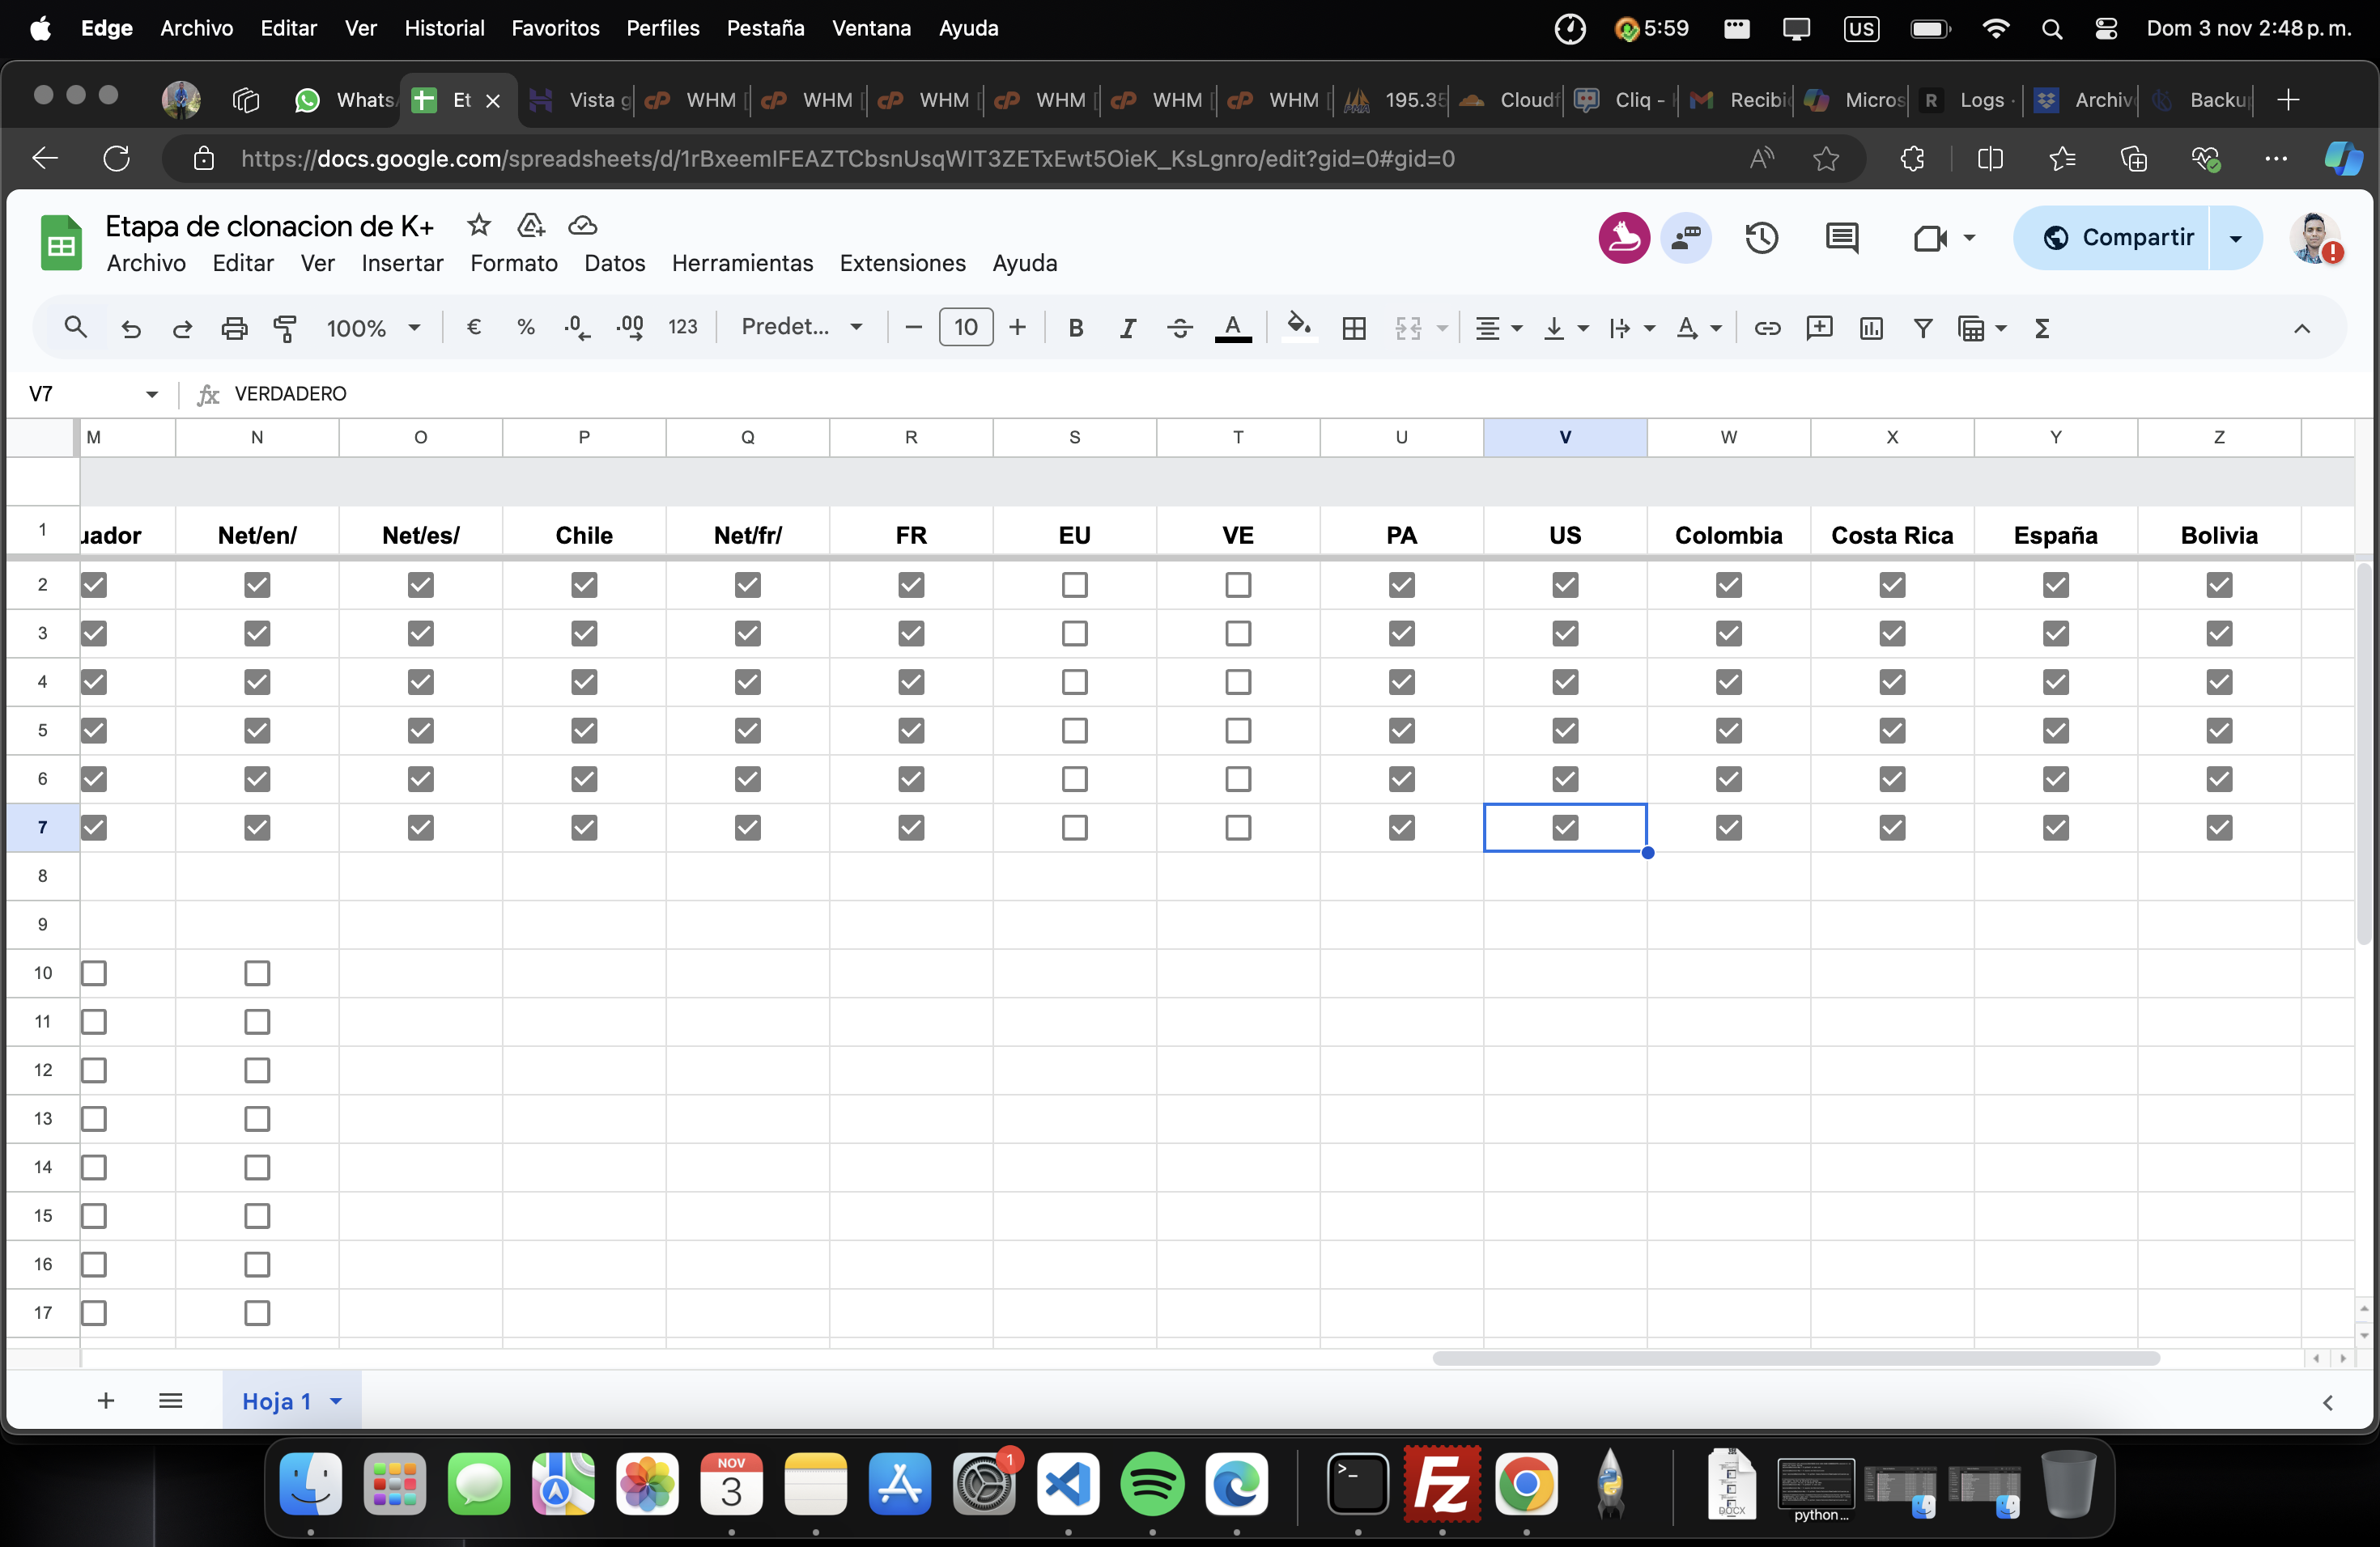The width and height of the screenshot is (2380, 1547).
Task: Insert a comment from toolbar
Action: [x=1819, y=328]
